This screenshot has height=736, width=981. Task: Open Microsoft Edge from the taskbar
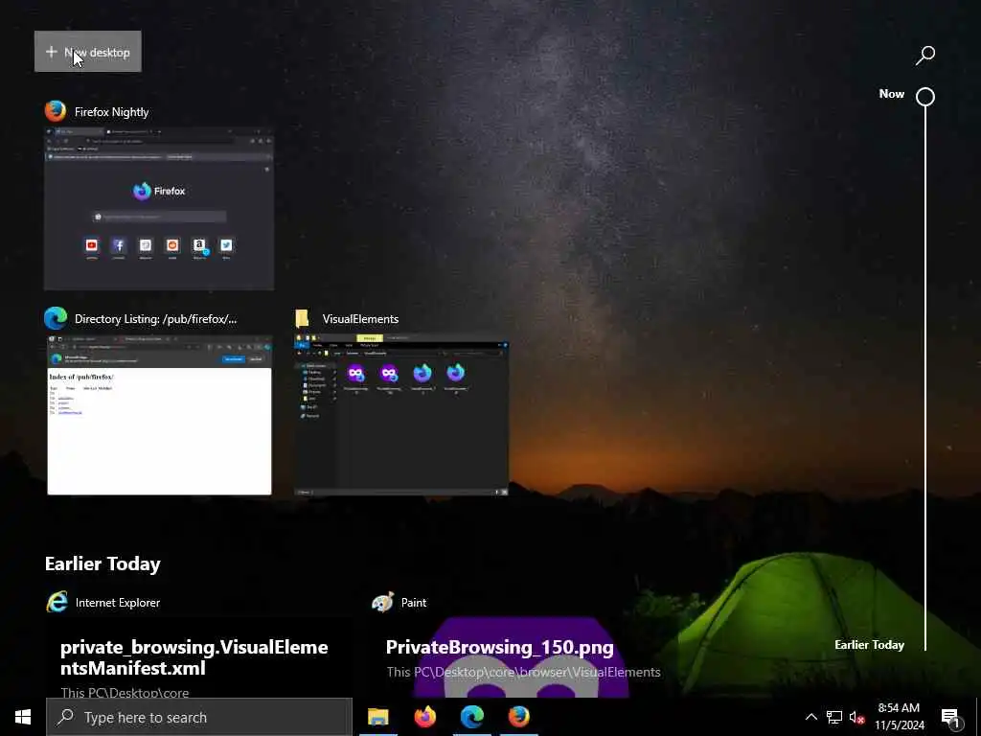tap(471, 717)
